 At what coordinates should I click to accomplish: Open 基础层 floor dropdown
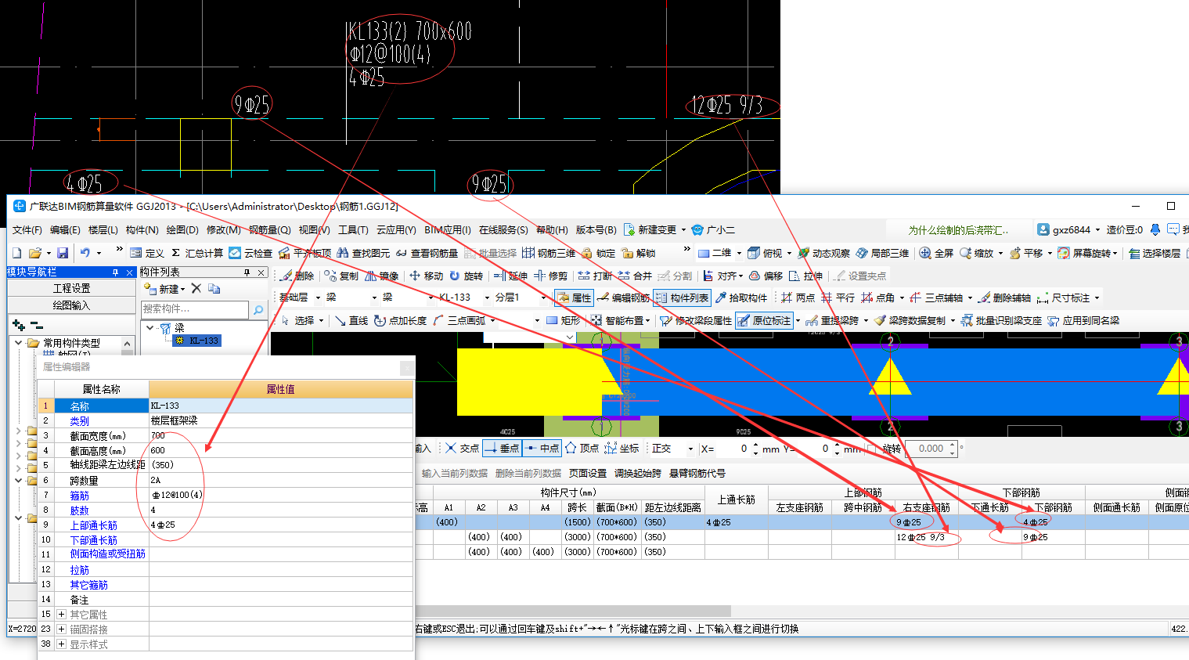(319, 298)
